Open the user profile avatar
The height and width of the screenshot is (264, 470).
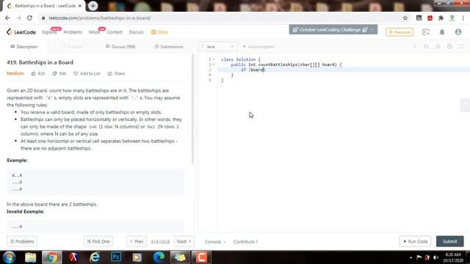458,32
